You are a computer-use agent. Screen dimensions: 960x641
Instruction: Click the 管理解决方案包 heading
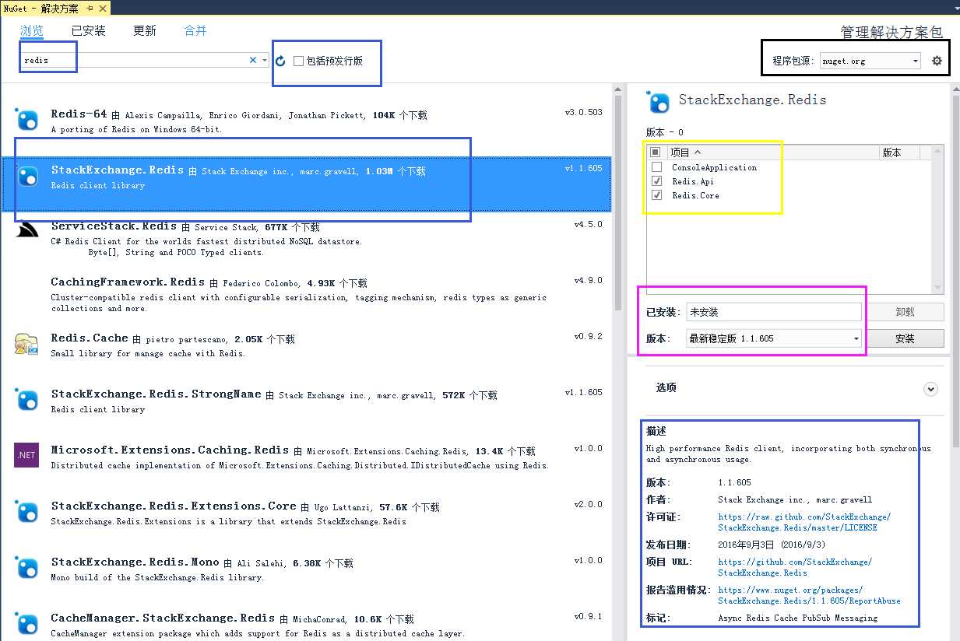(891, 33)
